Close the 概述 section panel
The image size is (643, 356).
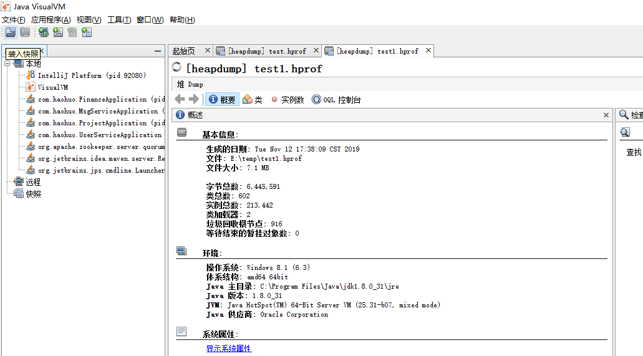pyautogui.click(x=606, y=115)
